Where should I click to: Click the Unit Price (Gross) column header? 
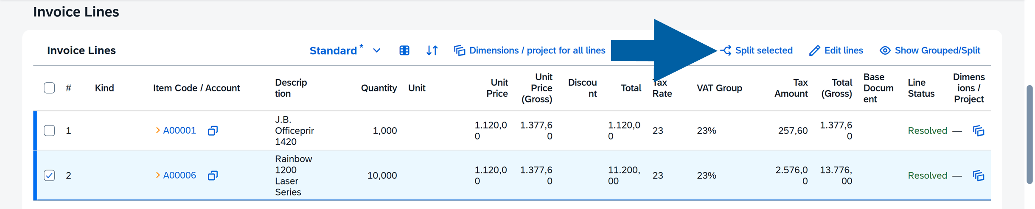click(x=537, y=88)
